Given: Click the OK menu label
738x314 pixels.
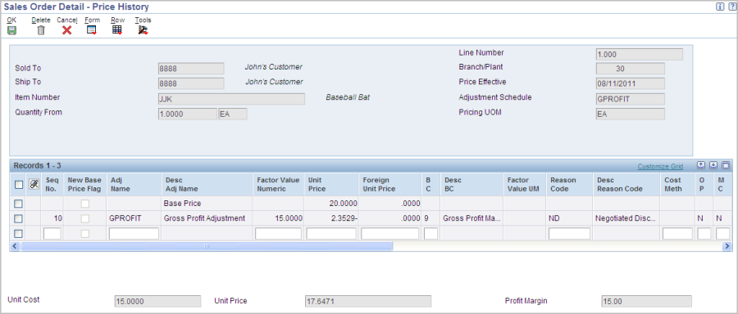Looking at the screenshot, I should point(11,20).
